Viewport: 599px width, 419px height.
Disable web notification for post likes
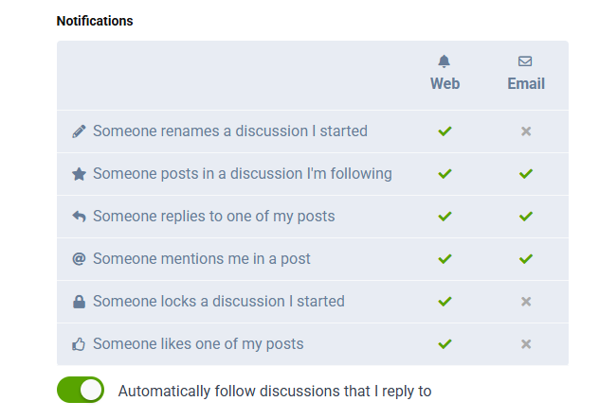pos(445,344)
